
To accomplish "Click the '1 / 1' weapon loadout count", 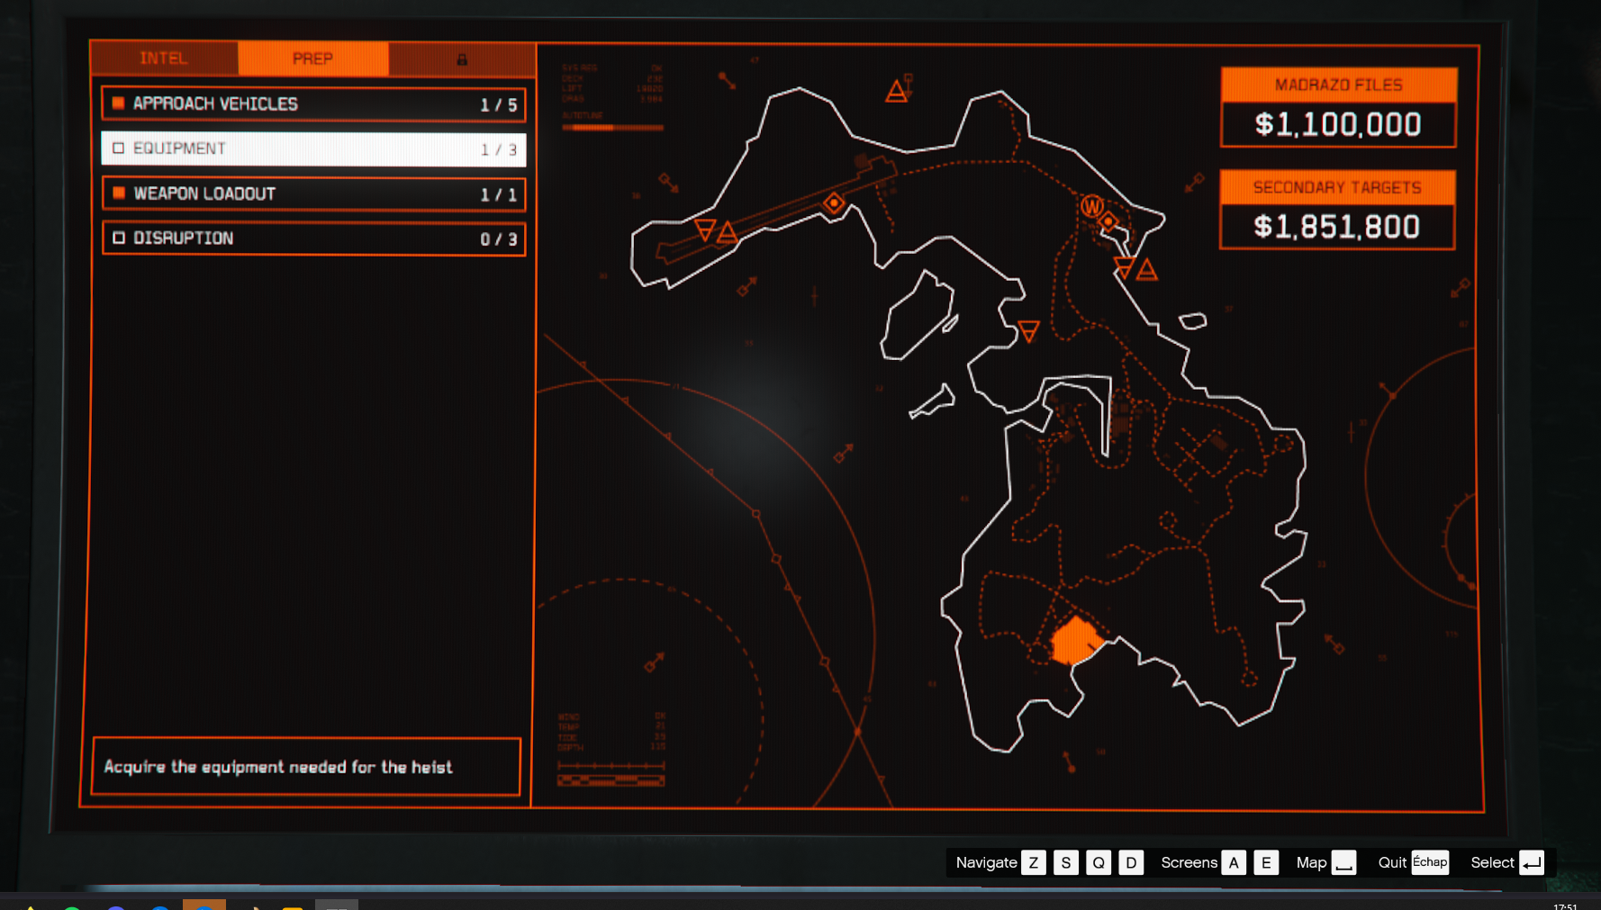I will [x=499, y=194].
